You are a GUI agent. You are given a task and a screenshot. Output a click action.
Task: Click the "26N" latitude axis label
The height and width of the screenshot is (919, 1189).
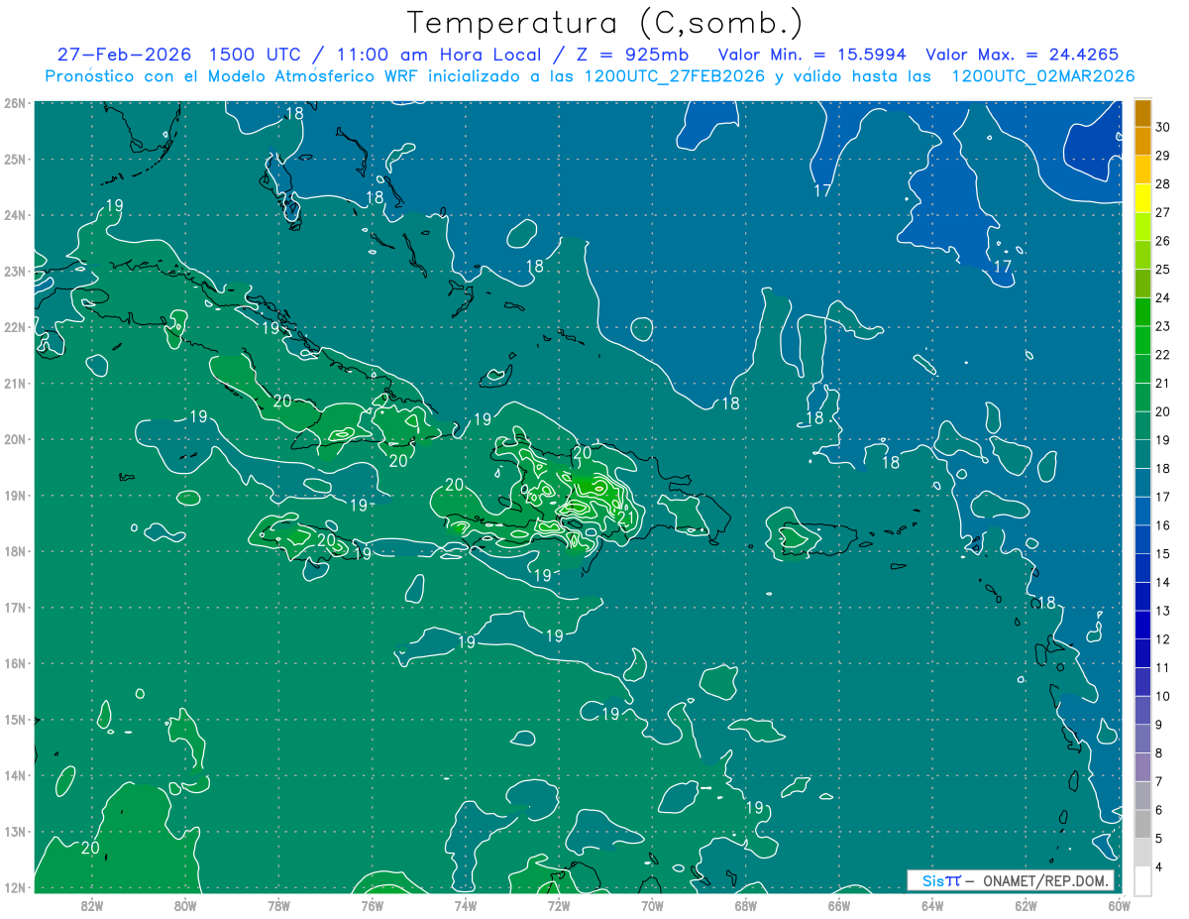[15, 103]
